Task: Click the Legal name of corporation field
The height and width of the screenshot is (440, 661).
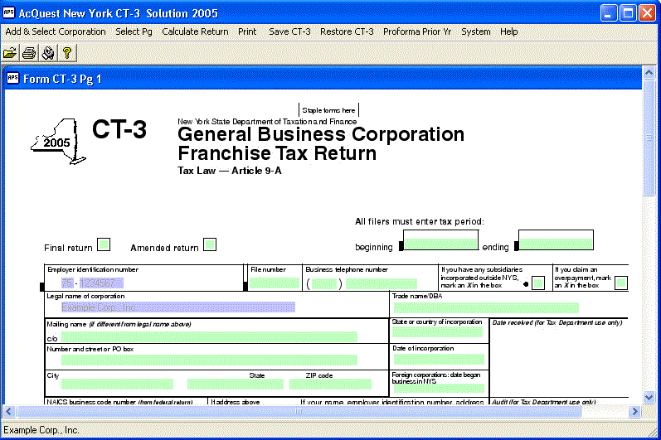Action: point(178,307)
